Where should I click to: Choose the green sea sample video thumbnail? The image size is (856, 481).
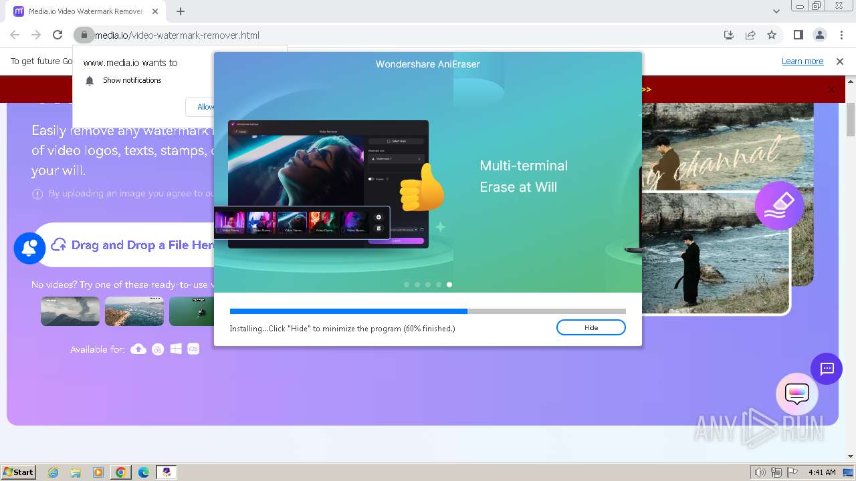point(191,311)
